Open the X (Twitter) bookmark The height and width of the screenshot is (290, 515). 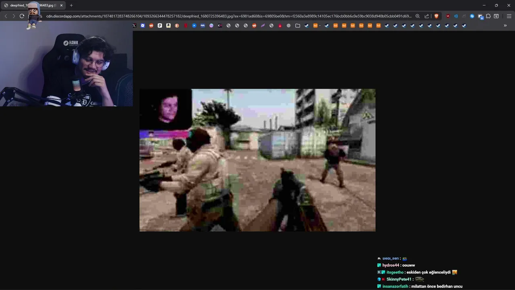tap(134, 25)
